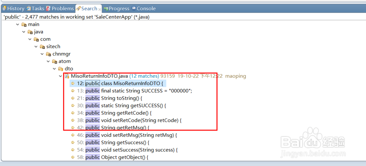Click match arrow icon for line 30

[x=73, y=105]
